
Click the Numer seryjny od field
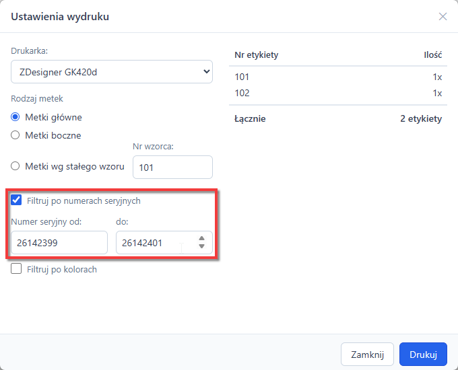coord(59,242)
